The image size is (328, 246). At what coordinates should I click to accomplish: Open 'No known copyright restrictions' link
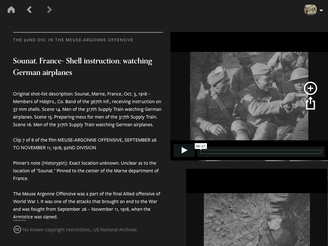coord(57,230)
